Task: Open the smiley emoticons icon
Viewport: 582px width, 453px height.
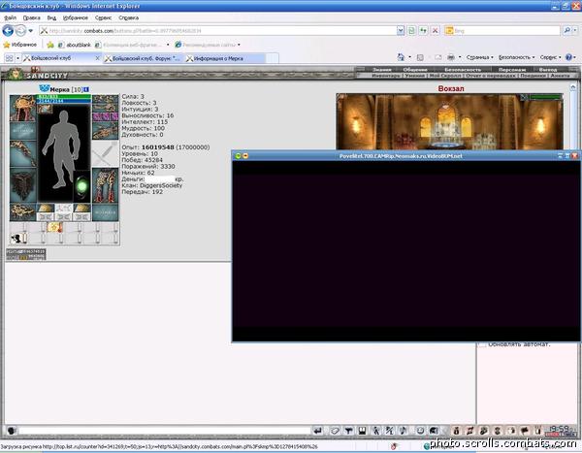Action: click(x=420, y=431)
